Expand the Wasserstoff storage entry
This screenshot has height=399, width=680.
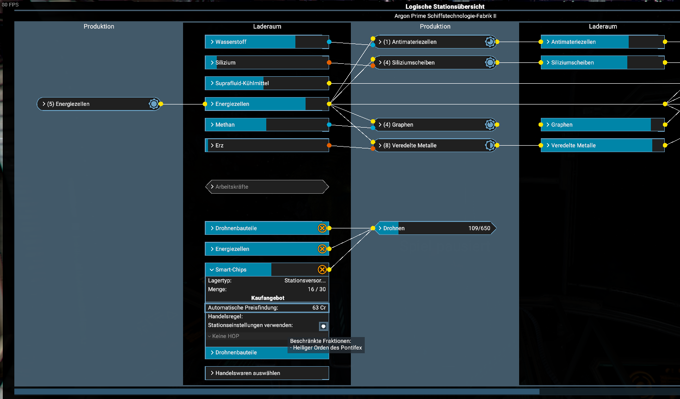[x=267, y=42]
